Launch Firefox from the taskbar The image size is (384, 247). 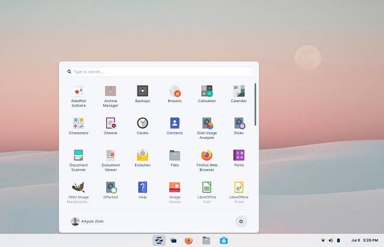click(x=188, y=240)
